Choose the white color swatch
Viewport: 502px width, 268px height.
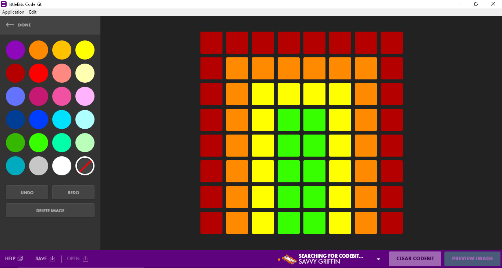[62, 166]
